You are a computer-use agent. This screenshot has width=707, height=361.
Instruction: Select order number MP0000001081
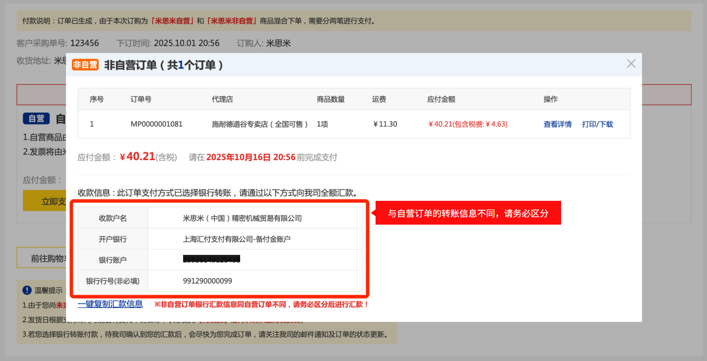point(156,124)
